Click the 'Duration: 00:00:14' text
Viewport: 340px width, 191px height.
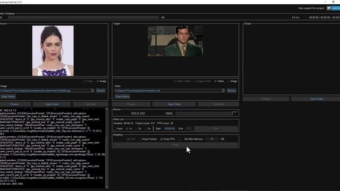tap(123, 123)
